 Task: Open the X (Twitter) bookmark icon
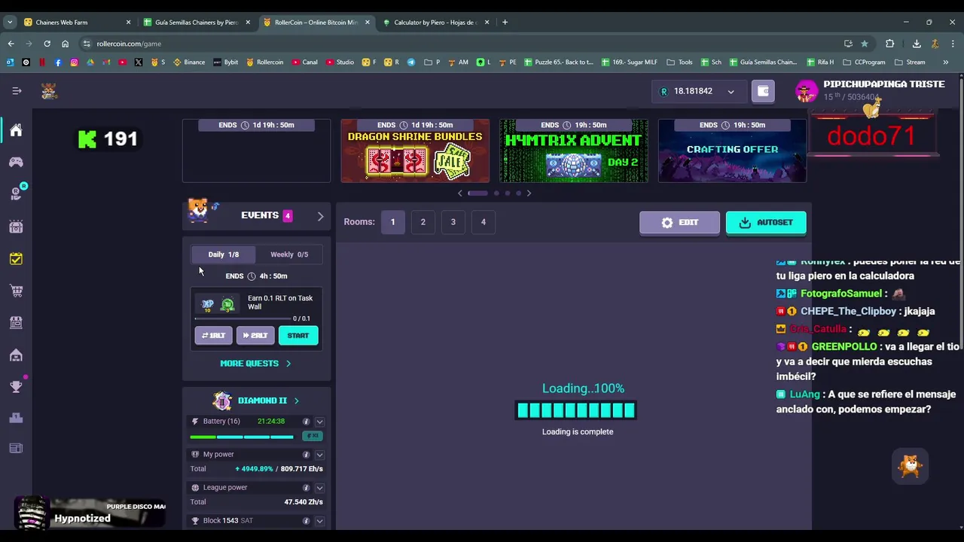click(139, 62)
